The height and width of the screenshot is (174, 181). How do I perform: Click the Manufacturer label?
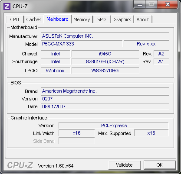[23, 36]
